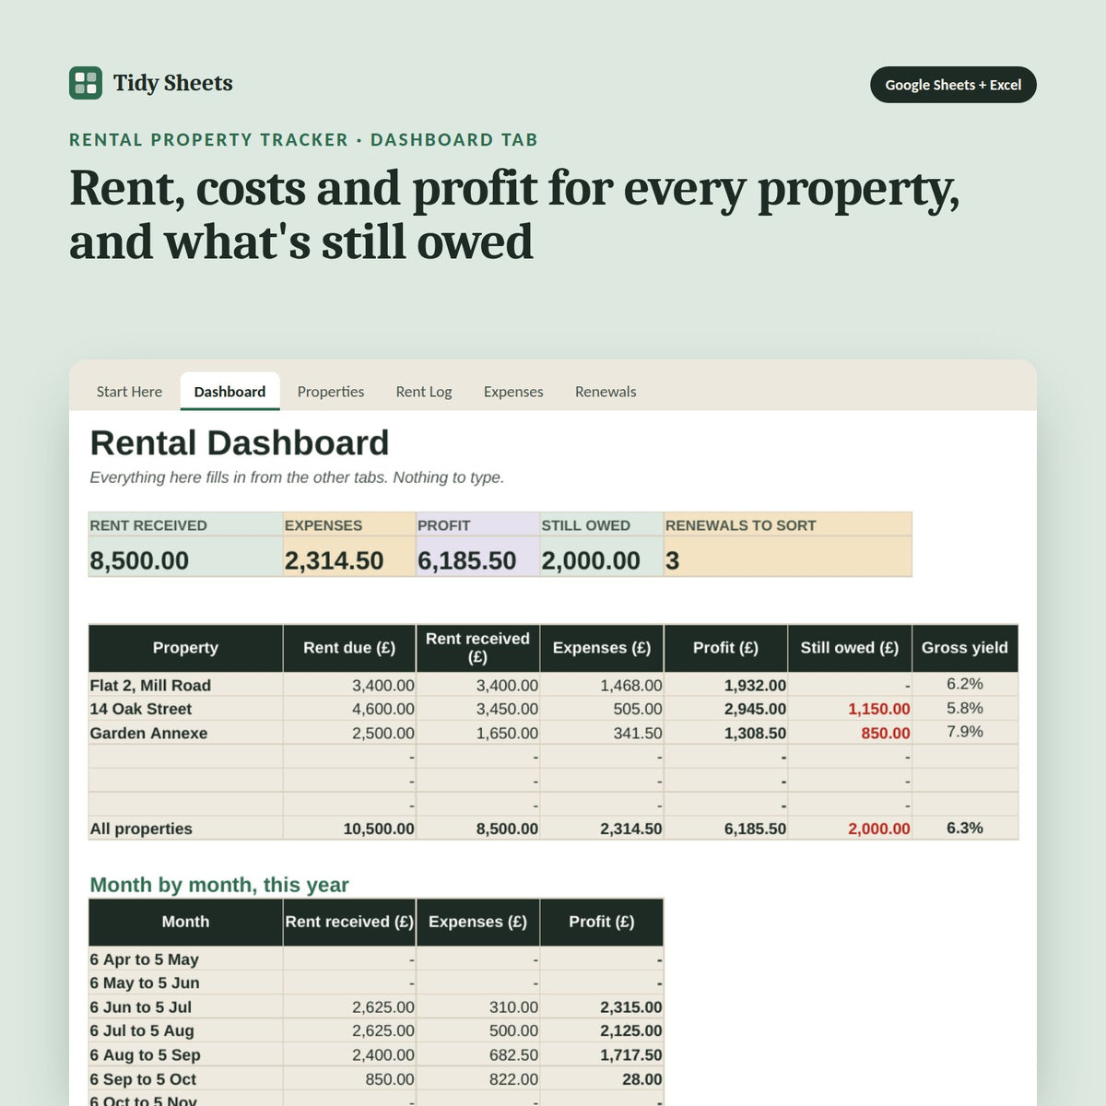Open the Rent Log tab
Screen dimensions: 1106x1106
(x=424, y=392)
